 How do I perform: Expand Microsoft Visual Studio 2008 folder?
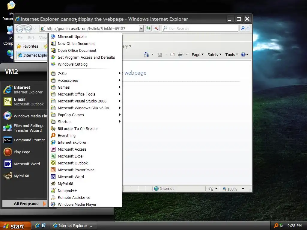coord(85,101)
